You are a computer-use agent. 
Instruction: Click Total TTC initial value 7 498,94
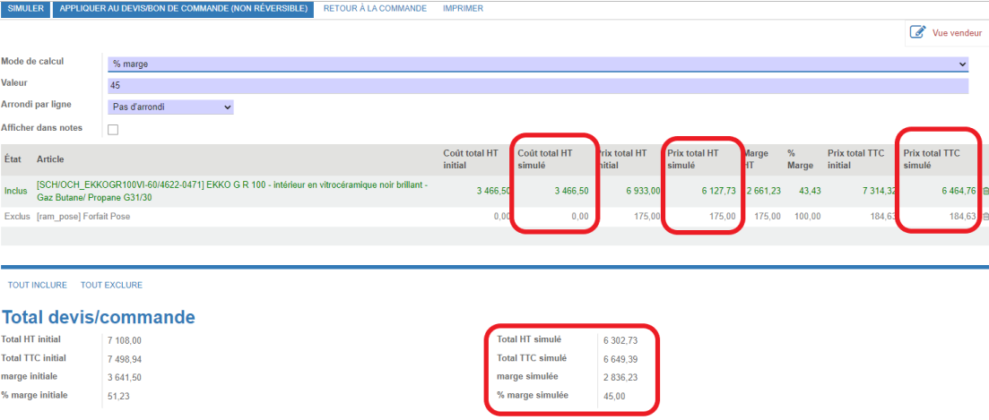point(125,359)
